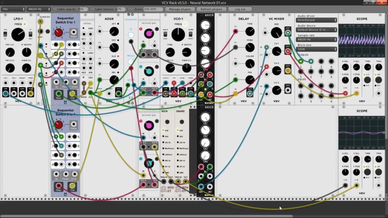
Task: Click the VCO-1 large FREQ knob
Action: (178, 34)
